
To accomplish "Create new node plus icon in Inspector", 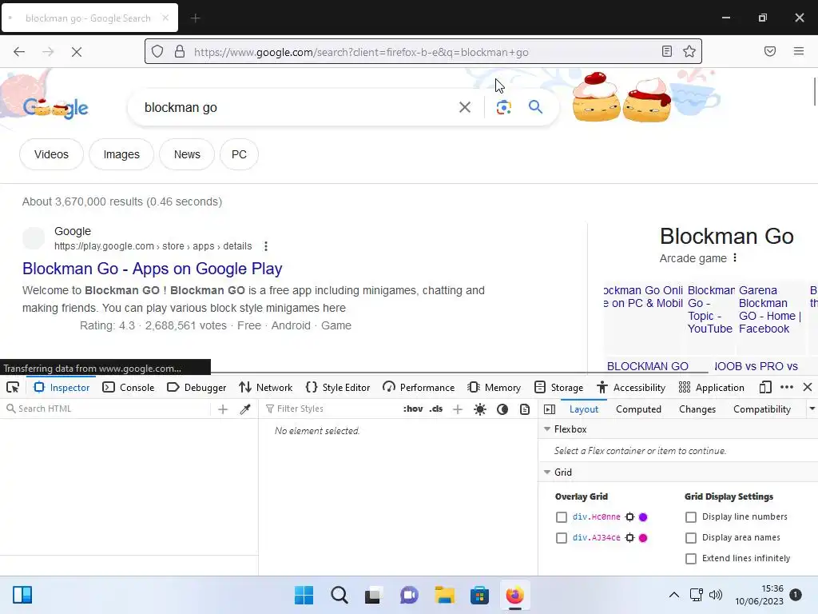I will point(223,409).
